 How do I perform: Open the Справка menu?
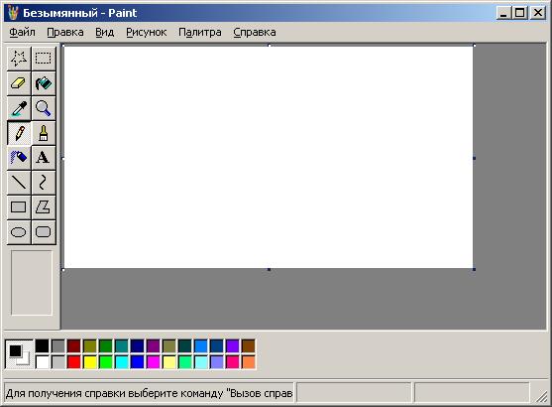point(255,32)
